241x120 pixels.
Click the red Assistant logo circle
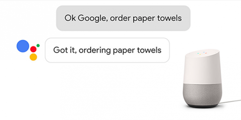point(33,49)
